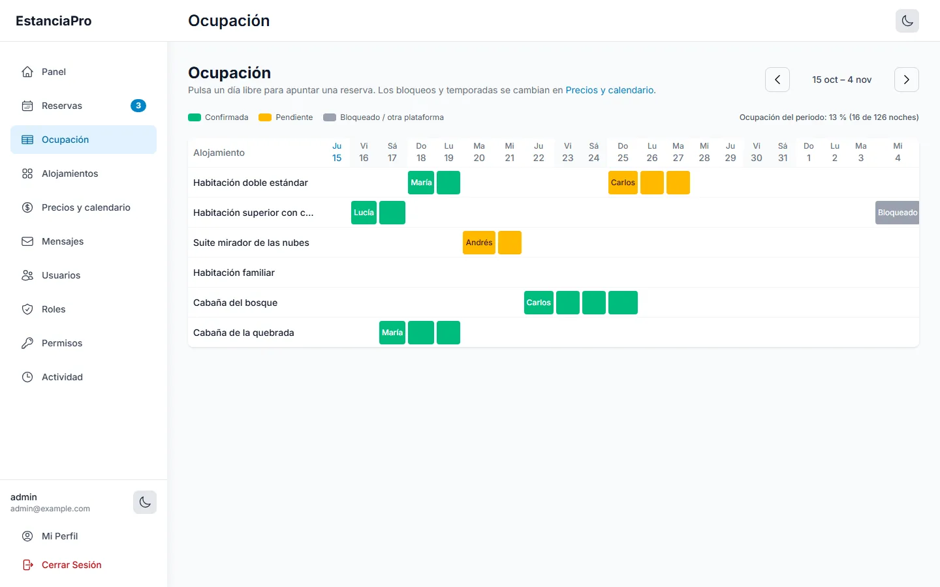Toggle dark mode beside admin account
This screenshot has width=940, height=587.
(145, 502)
